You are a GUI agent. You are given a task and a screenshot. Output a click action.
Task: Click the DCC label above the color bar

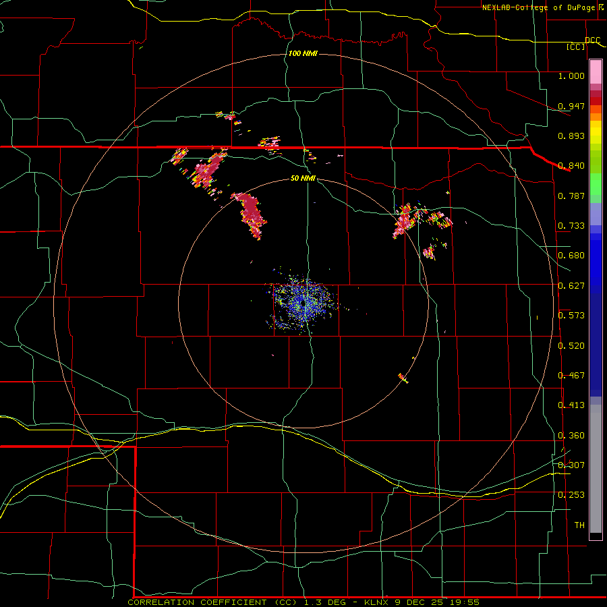pos(593,40)
